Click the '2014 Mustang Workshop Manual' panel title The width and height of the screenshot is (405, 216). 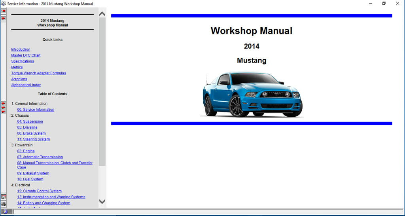(x=53, y=23)
